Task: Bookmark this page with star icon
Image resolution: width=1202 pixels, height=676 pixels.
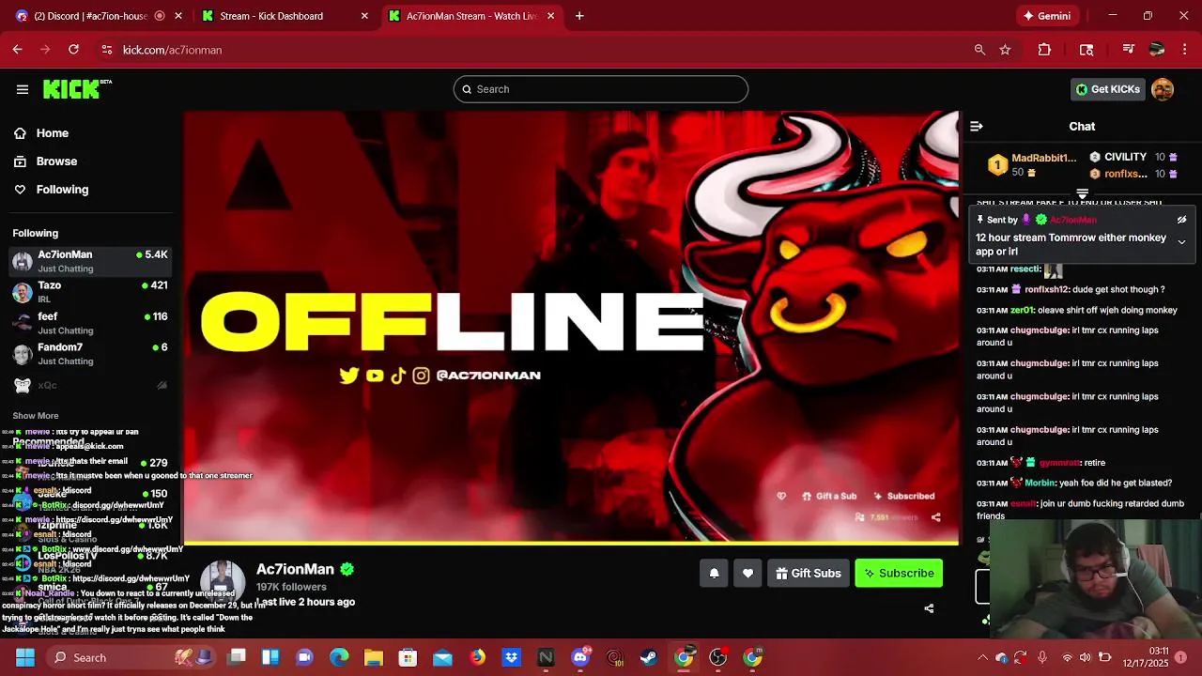Action: point(1005,50)
